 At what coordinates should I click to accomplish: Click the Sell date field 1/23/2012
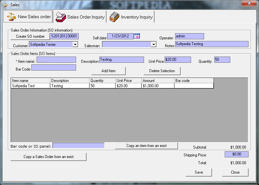[x=121, y=36]
